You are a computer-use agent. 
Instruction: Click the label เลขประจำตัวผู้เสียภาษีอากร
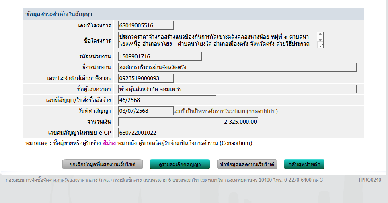click(x=79, y=78)
